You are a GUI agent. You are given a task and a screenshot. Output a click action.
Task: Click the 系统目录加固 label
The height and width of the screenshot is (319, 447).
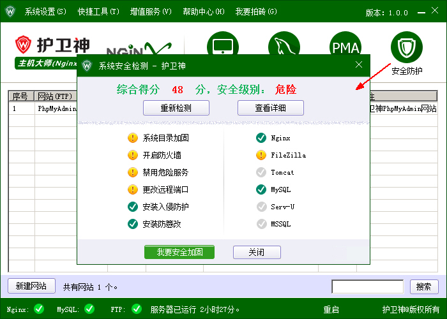[x=165, y=138]
